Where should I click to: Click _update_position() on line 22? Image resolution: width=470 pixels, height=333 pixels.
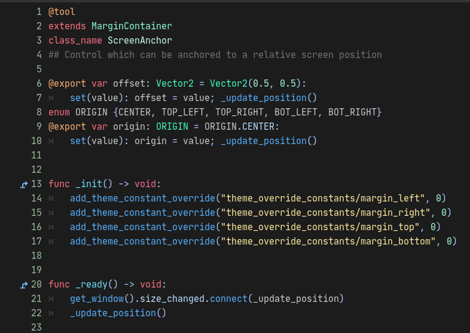click(x=118, y=313)
